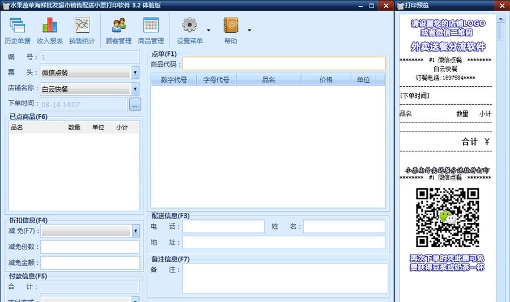The image size is (510, 302).
Task: Open 历史单据 (history orders) toolbar icon
Action: (x=18, y=30)
